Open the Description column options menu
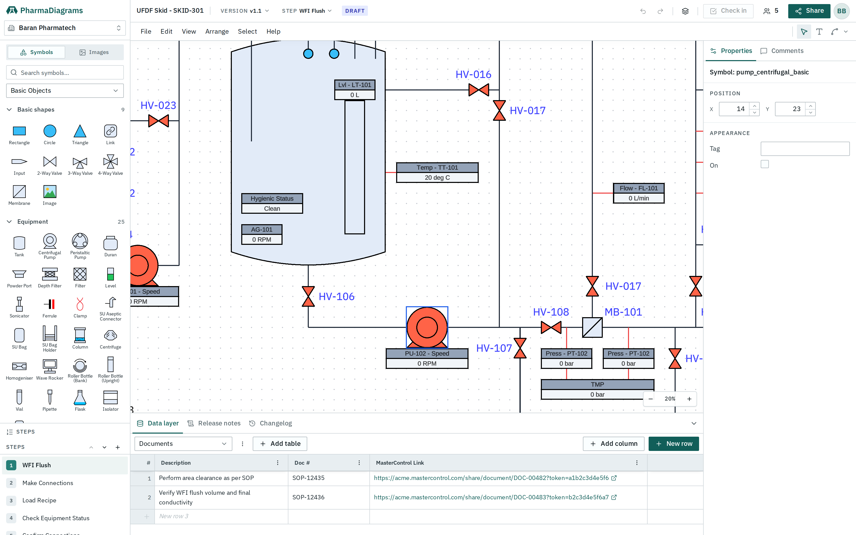The image size is (856, 535). pos(278,463)
